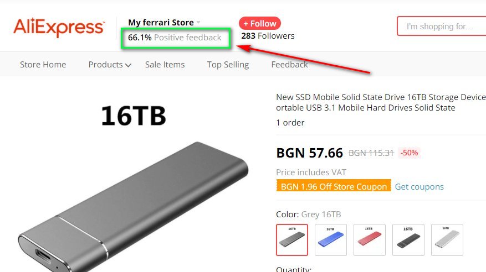This screenshot has width=486, height=272.
Task: Open Top Selling tab
Action: click(x=228, y=64)
